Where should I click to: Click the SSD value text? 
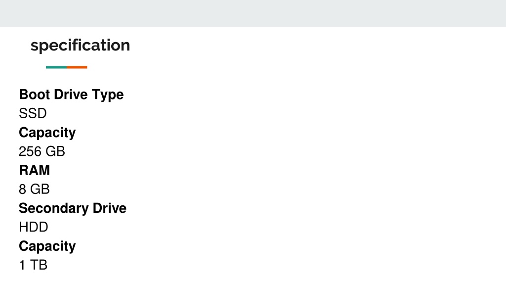click(x=33, y=113)
